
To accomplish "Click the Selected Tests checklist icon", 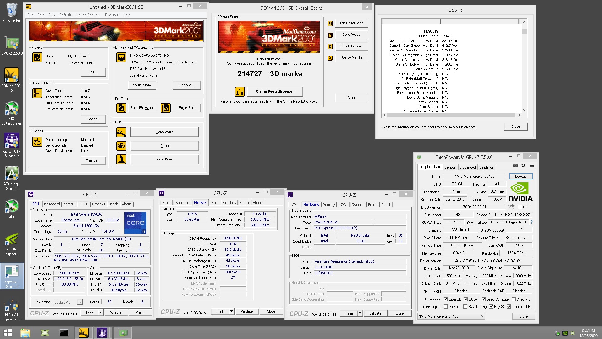I will click(37, 93).
